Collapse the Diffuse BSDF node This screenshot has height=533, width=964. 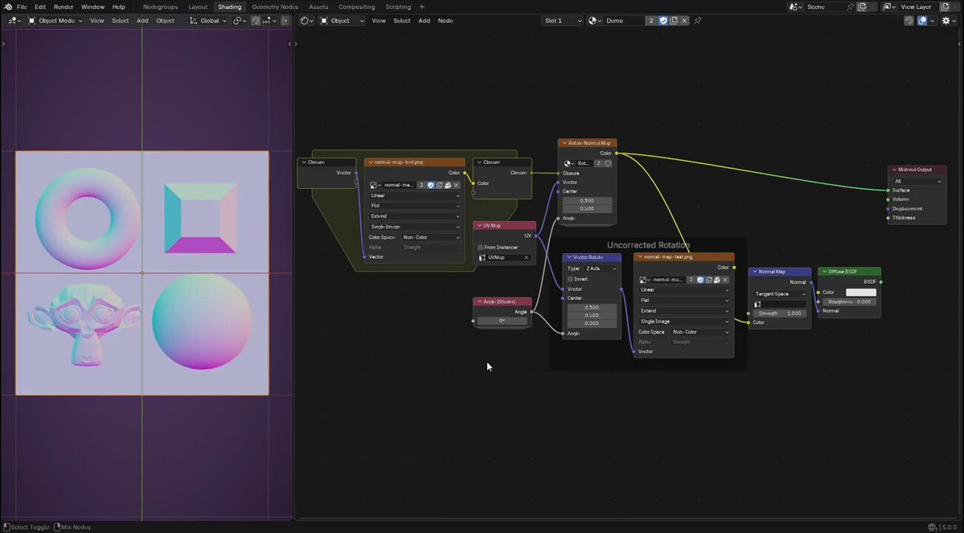pos(823,272)
